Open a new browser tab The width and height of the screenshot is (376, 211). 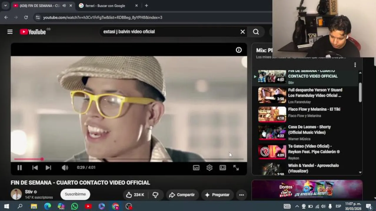coord(146,6)
